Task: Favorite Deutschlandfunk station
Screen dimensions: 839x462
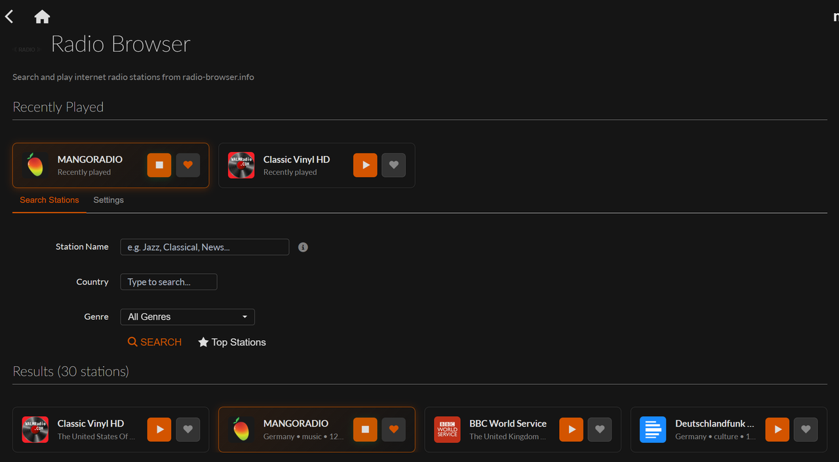Action: click(806, 429)
